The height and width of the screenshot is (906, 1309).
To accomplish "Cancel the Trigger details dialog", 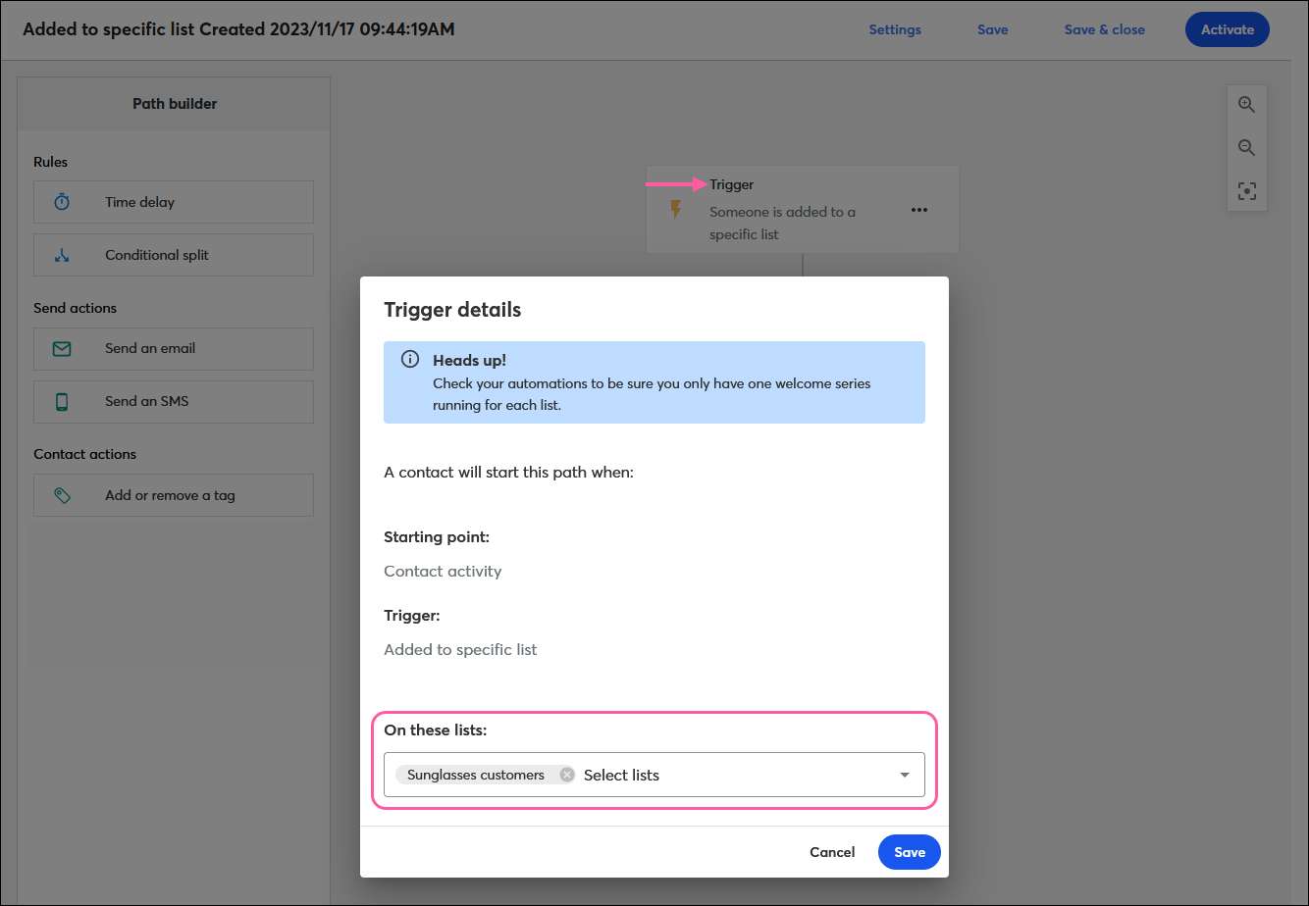I will pos(832,852).
